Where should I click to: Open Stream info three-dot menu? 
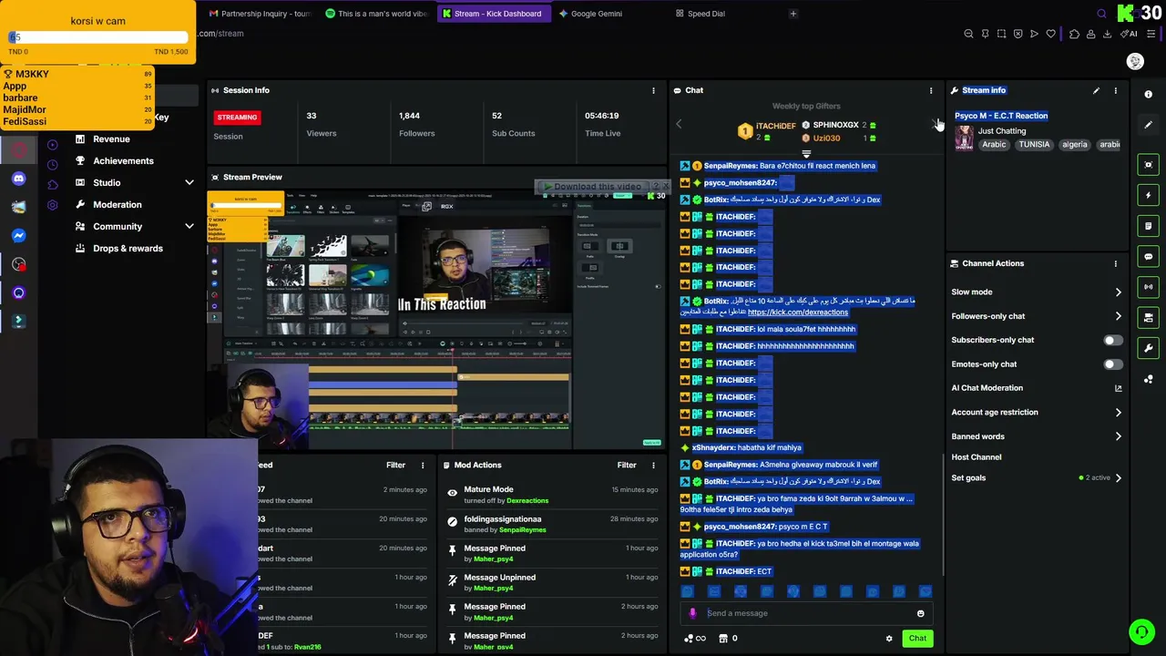[x=1116, y=90]
